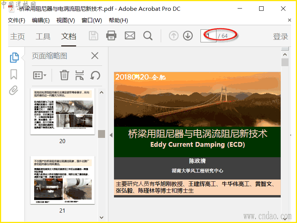Click the PDF file icon in title bar
297x223 pixels.
click(x=12, y=9)
